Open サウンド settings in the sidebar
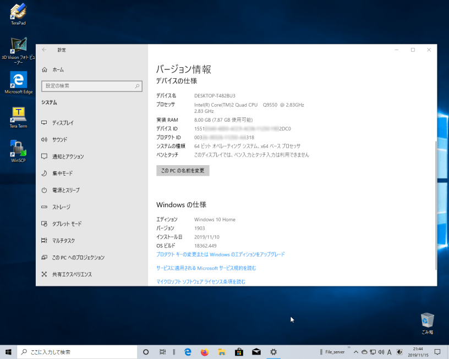 pos(62,139)
